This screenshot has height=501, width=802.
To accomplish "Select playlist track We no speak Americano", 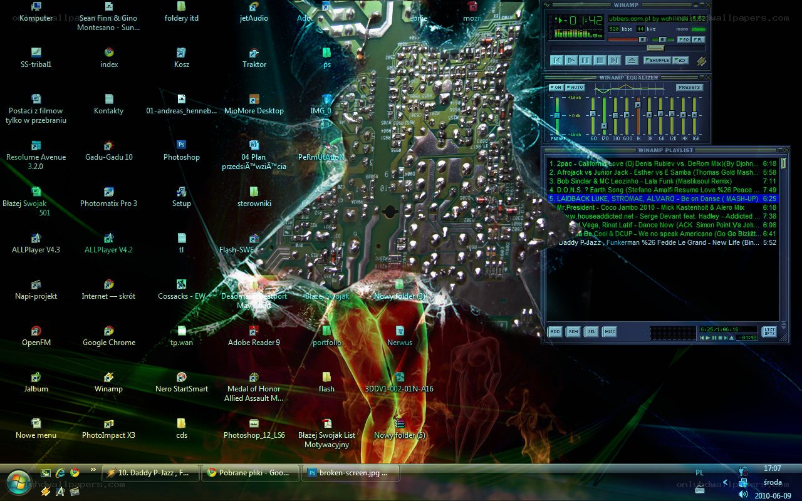I will [x=663, y=234].
